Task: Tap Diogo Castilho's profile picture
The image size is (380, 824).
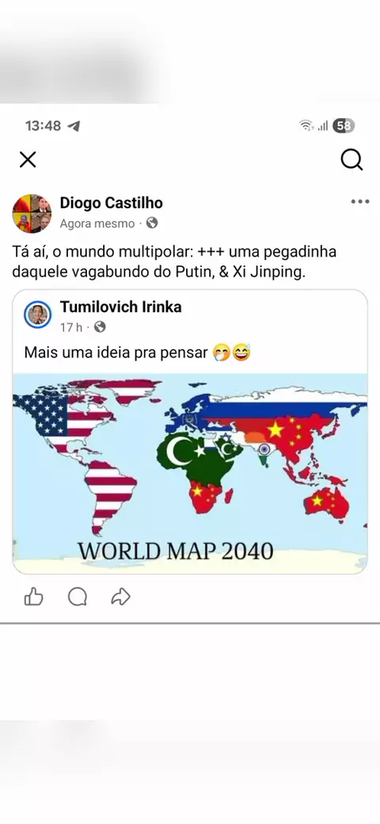Action: click(x=32, y=213)
